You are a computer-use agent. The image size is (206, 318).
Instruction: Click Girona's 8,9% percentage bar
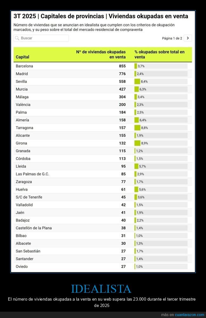point(137,143)
